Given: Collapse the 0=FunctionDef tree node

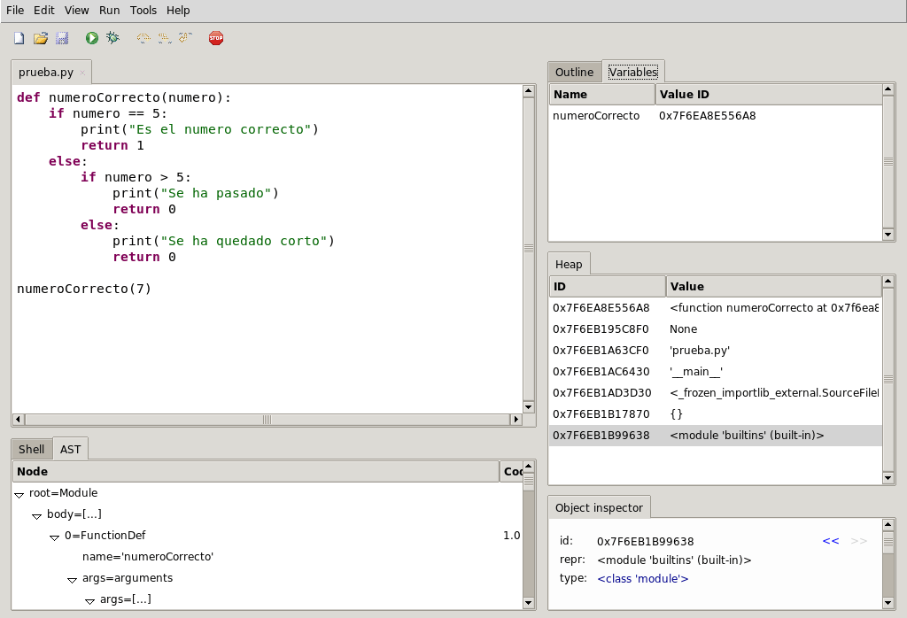Looking at the screenshot, I should pyautogui.click(x=54, y=537).
